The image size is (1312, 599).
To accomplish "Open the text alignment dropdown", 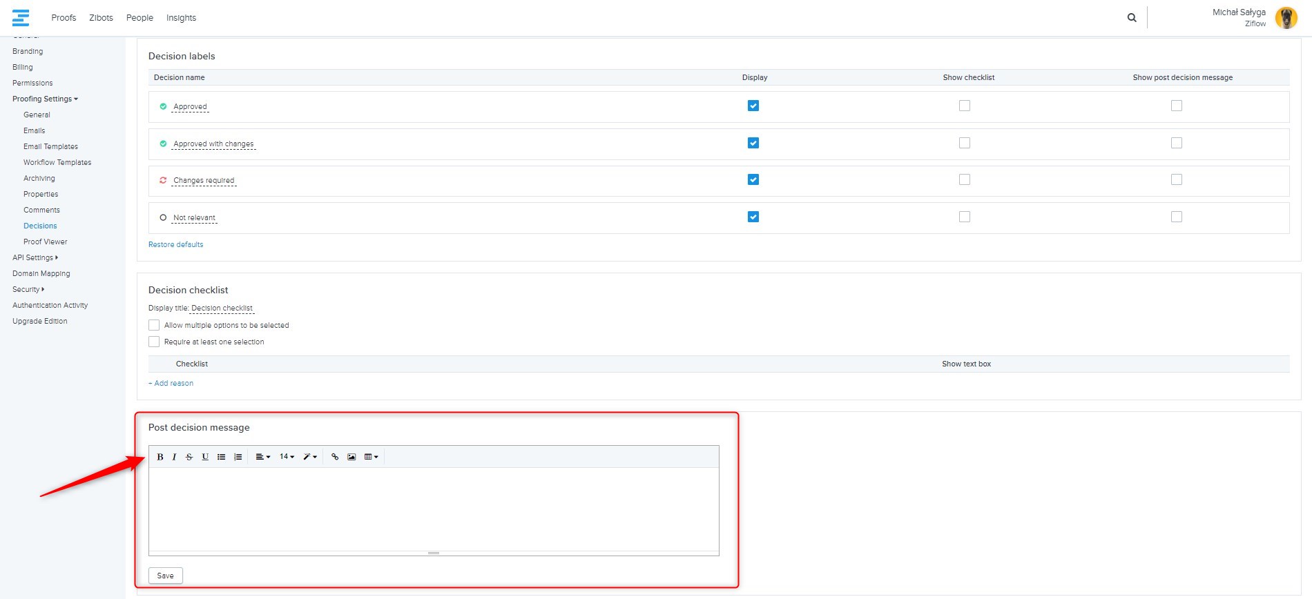I will coord(262,457).
